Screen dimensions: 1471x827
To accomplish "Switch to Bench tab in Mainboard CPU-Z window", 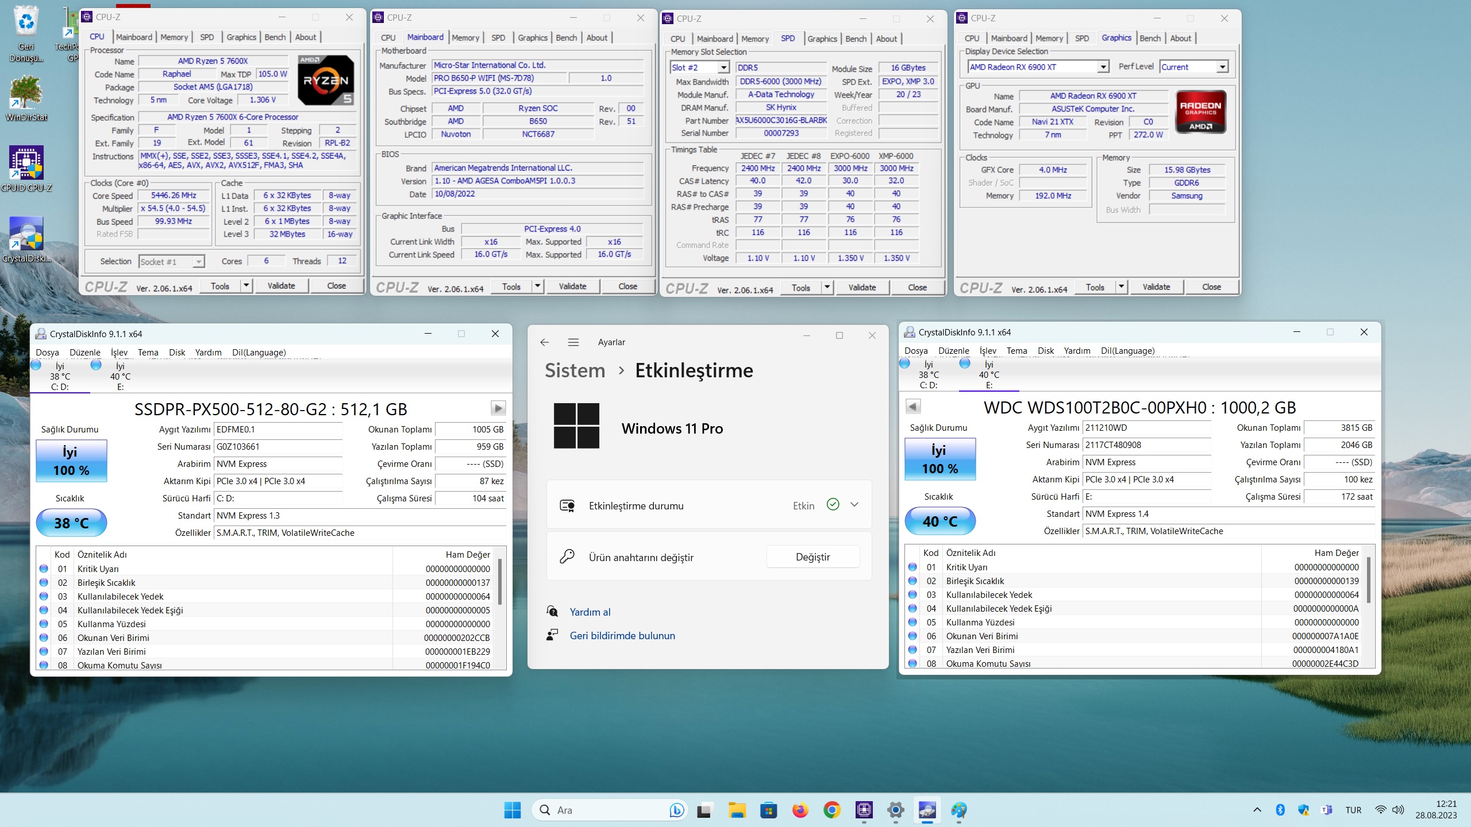I will [x=566, y=38].
